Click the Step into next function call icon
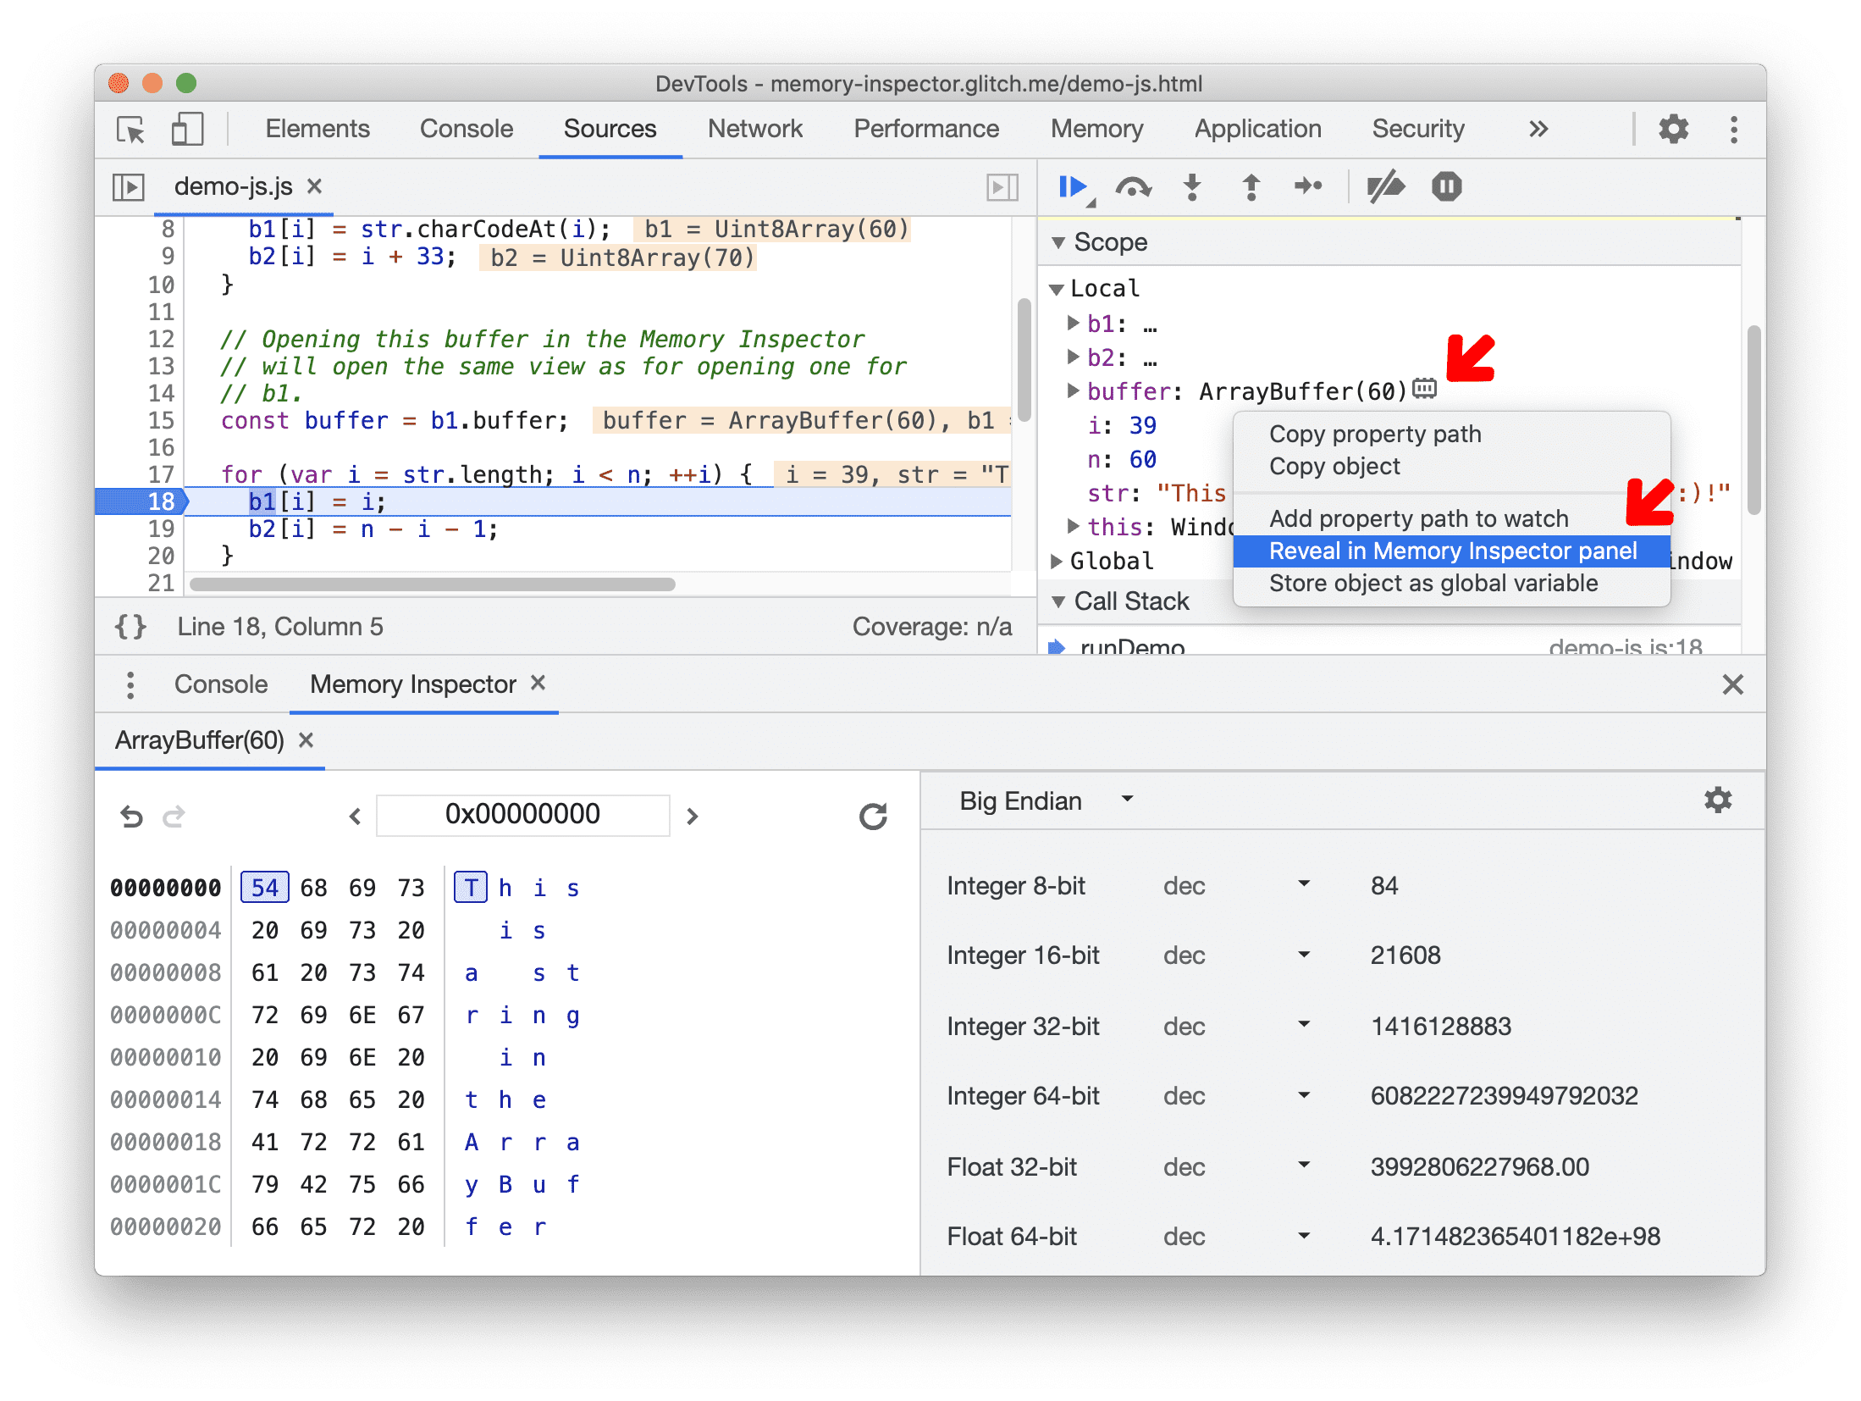Screen dimensions: 1861x1401 (1189, 187)
